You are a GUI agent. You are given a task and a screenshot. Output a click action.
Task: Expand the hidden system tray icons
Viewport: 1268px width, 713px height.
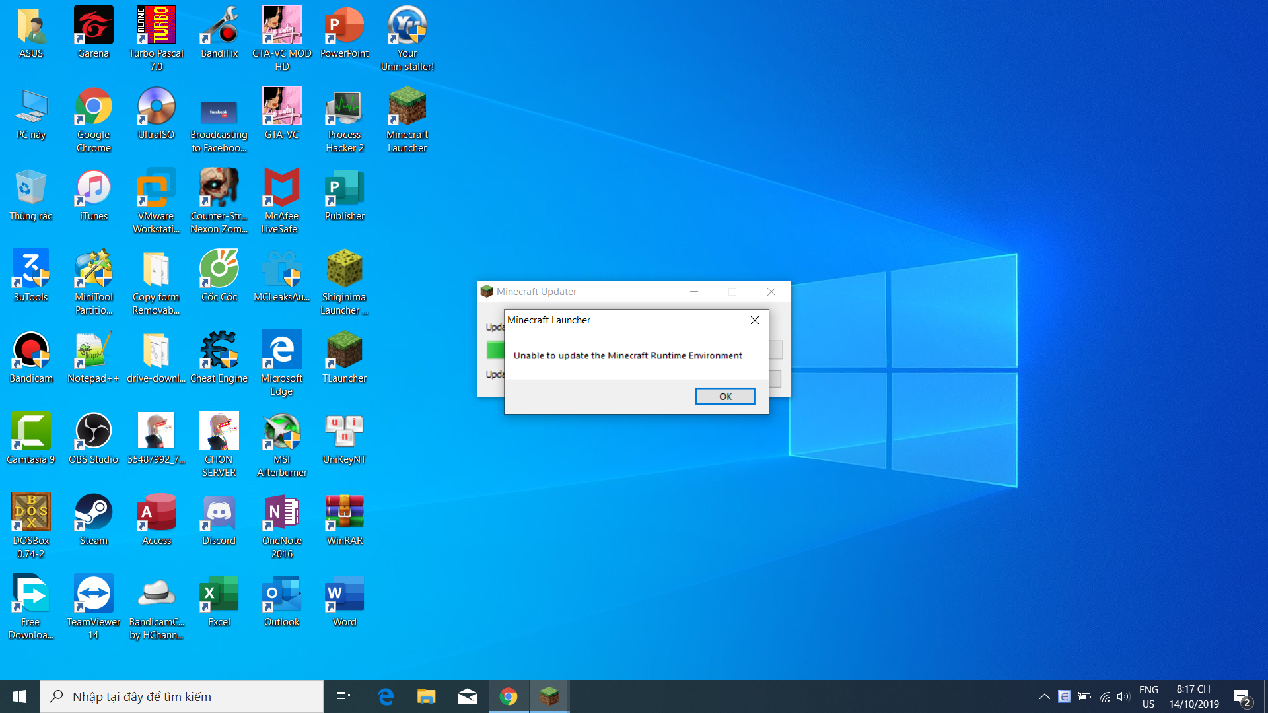[x=1044, y=696]
